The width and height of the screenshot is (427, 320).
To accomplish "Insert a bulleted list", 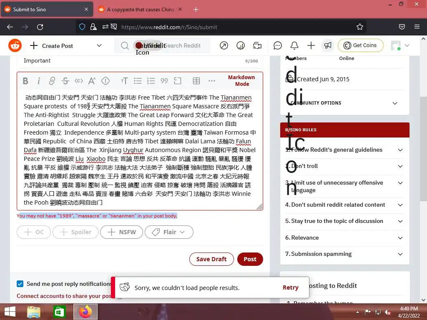I will coord(138,81).
